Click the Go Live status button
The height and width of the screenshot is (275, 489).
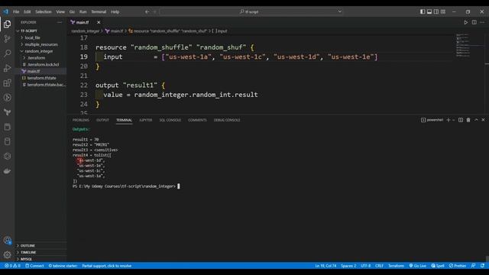tap(418, 266)
